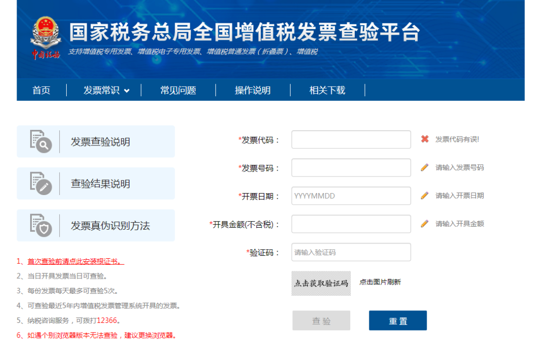
Task: Click the note 每份发票每天最多可查验5次
Action: click(73, 291)
